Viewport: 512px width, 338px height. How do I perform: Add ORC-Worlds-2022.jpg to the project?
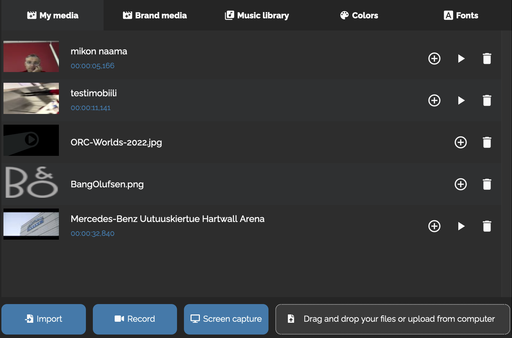pos(461,142)
